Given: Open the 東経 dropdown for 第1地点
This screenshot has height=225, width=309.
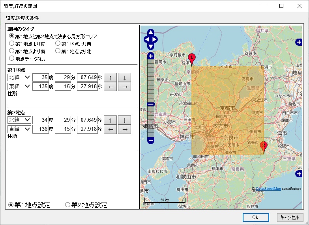Looking at the screenshot, I should tap(19, 86).
